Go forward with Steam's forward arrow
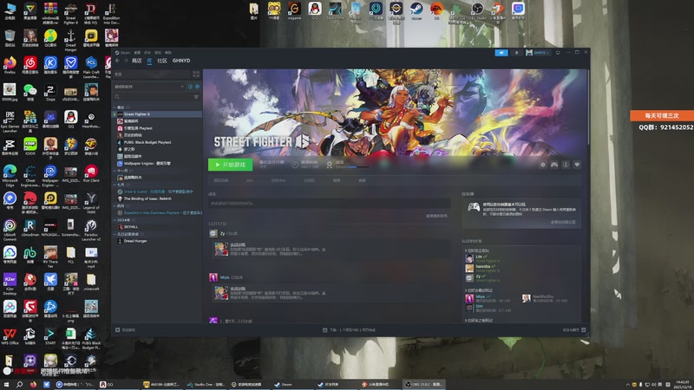Viewport: 694px width, 390px height. [126, 61]
